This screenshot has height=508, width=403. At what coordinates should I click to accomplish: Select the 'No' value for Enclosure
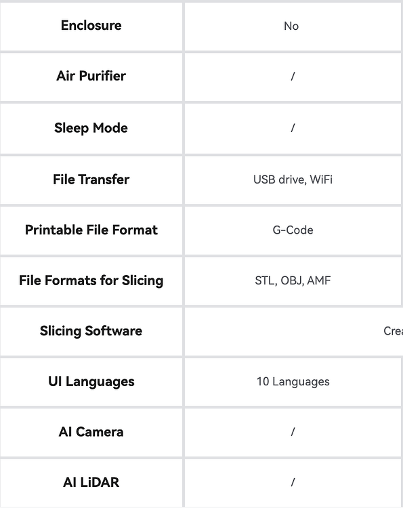[x=291, y=26]
